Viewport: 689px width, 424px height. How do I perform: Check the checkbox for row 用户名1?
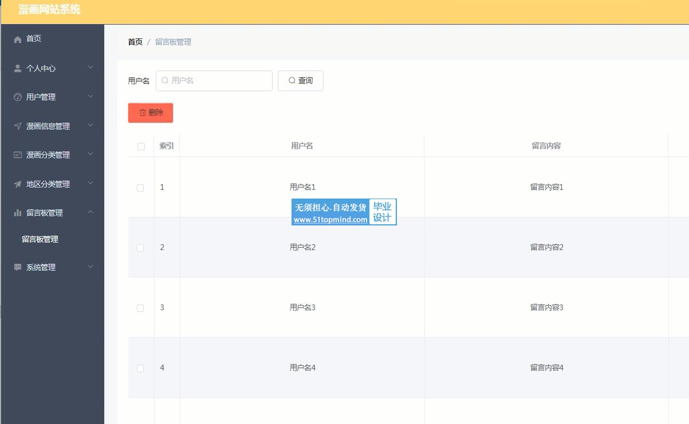pos(140,188)
